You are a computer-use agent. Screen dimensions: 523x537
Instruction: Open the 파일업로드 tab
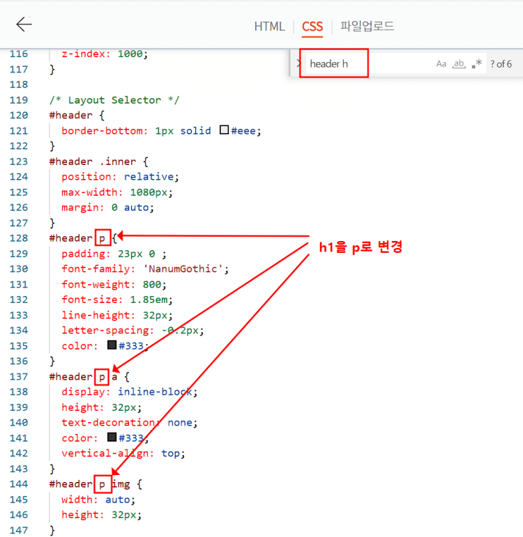(x=367, y=26)
